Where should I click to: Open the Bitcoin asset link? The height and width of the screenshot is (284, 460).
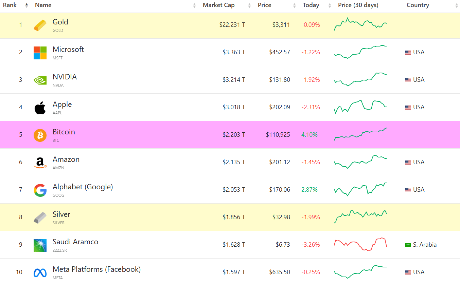(x=64, y=132)
